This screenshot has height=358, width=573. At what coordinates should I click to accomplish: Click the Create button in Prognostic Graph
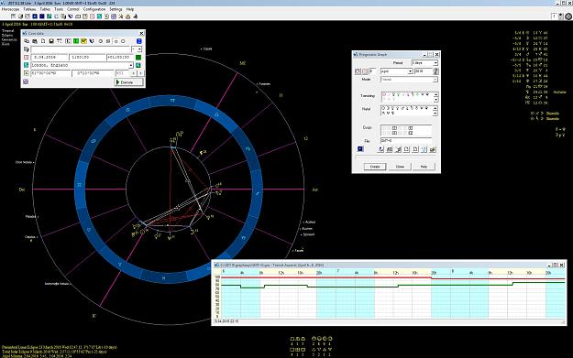pyautogui.click(x=375, y=167)
